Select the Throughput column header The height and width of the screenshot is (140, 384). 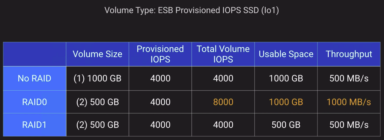click(x=349, y=54)
